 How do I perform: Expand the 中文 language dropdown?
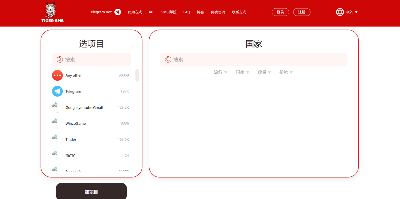click(352, 12)
